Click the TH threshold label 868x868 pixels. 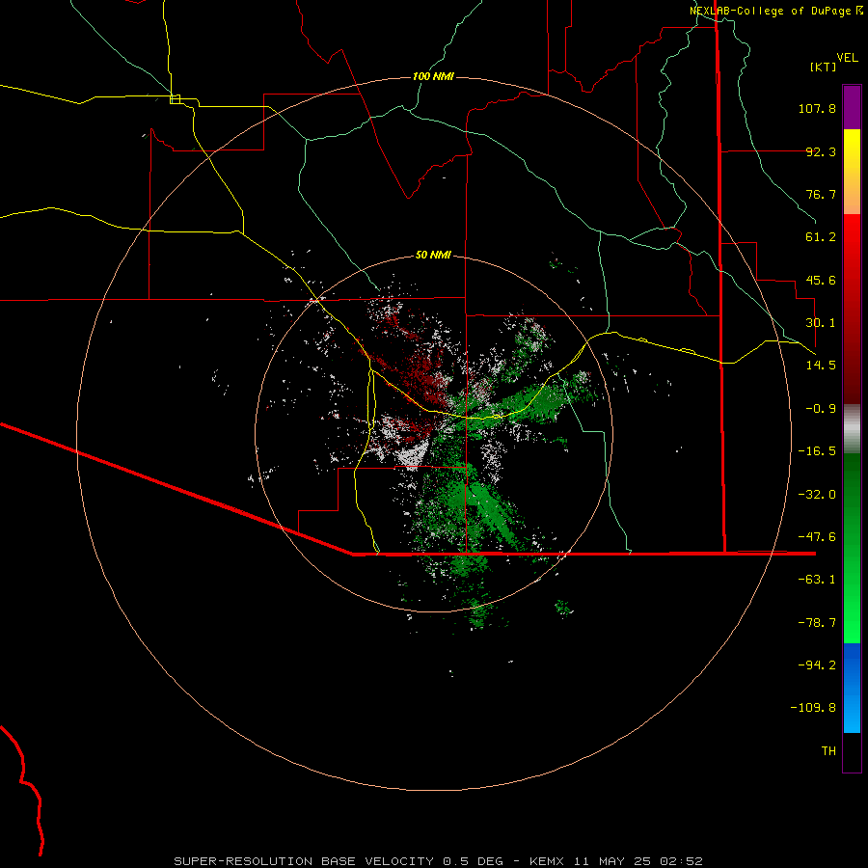pos(828,751)
